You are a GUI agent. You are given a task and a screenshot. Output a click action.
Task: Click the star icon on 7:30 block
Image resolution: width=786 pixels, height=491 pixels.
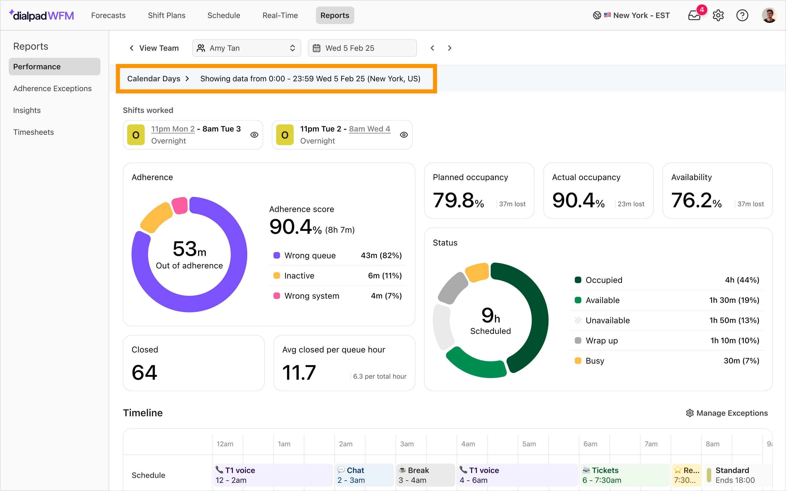678,470
